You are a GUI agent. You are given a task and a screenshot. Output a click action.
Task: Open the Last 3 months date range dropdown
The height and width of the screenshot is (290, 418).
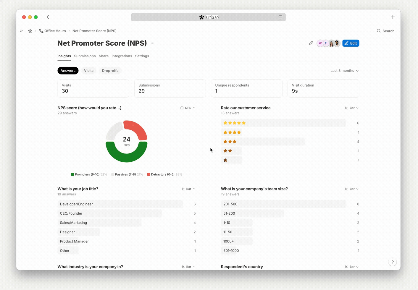pyautogui.click(x=345, y=71)
